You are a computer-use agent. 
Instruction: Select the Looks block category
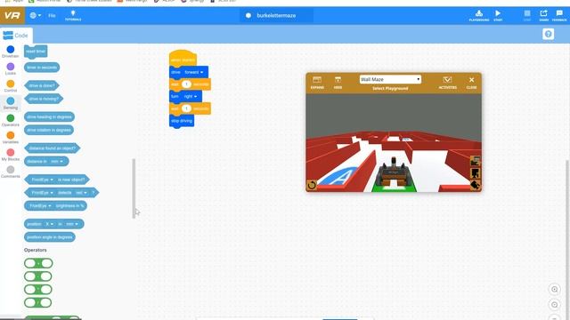click(x=10, y=68)
